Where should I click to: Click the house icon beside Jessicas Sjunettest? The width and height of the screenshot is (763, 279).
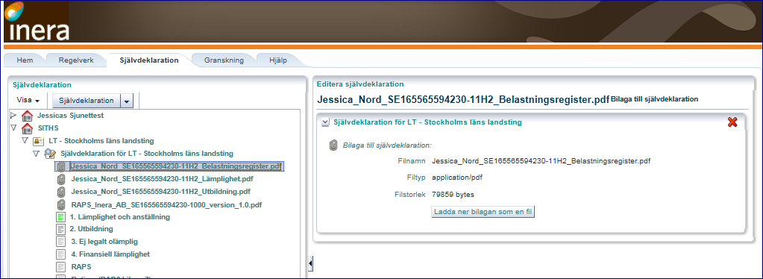click(28, 116)
